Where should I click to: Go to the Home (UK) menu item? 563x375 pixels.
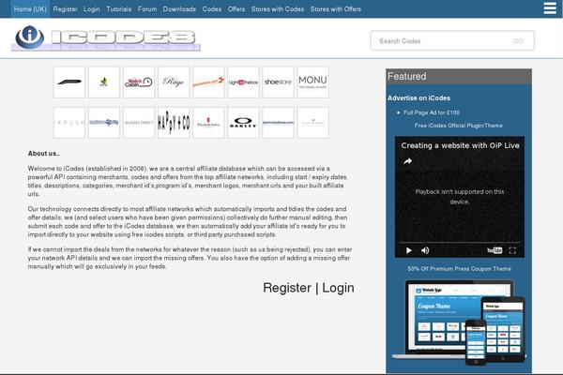tap(30, 9)
